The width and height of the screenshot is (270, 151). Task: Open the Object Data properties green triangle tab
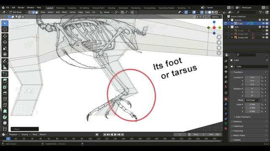[x=226, y=123]
